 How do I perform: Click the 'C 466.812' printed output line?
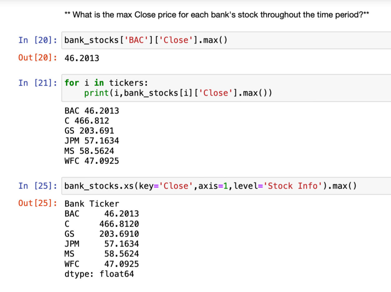87,121
